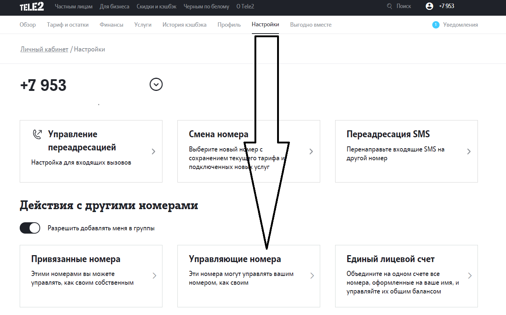506x315 pixels.
Task: Switch to Тариф и остатки tab
Action: point(68,25)
